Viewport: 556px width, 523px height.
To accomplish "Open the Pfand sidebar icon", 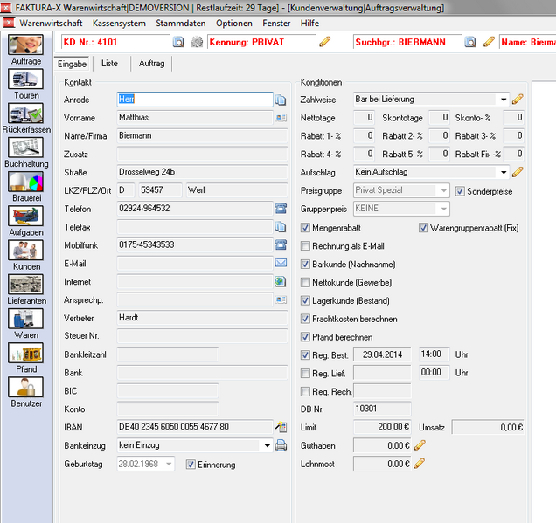I will point(26,353).
